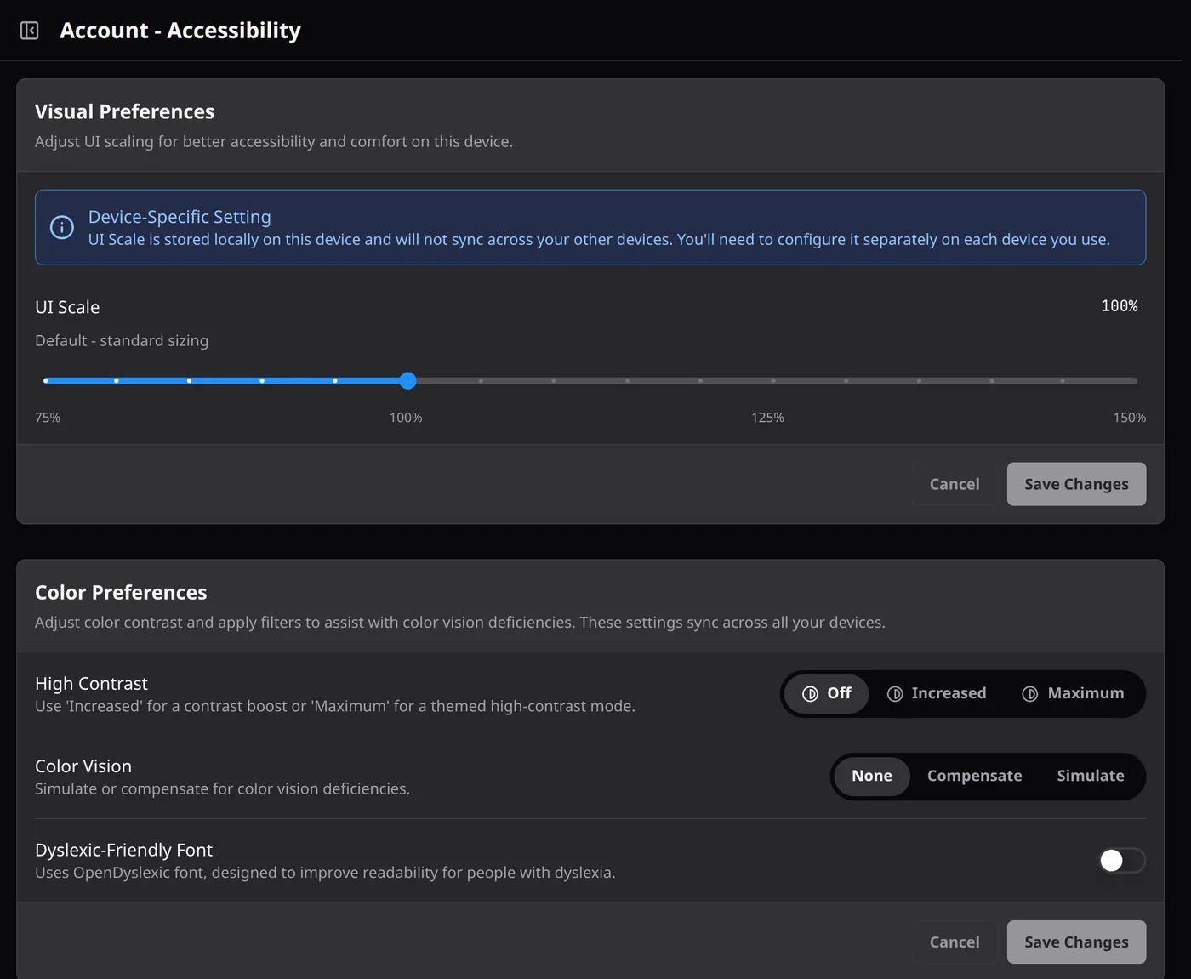1191x979 pixels.
Task: Click the UI Scale label
Action: [67, 307]
